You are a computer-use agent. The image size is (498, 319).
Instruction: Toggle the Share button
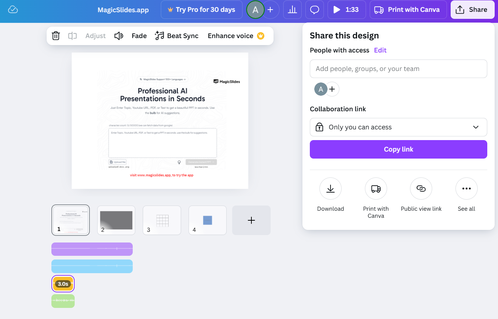pyautogui.click(x=472, y=10)
